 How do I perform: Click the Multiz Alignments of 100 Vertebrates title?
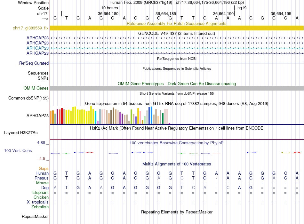pos(176,164)
